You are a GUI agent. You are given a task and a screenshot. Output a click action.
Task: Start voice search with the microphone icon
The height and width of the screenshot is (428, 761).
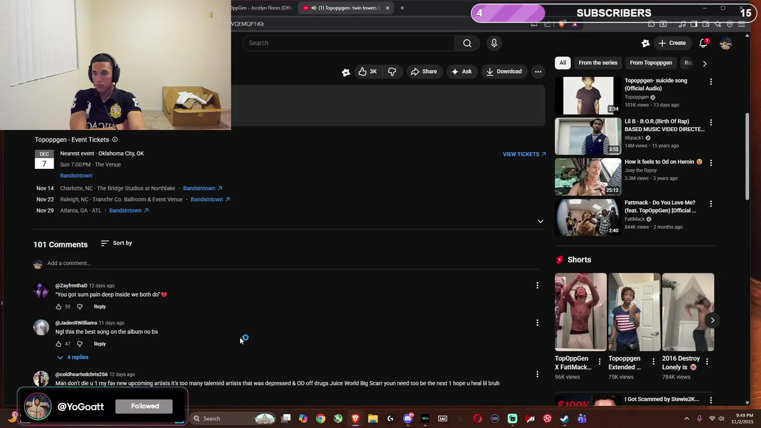point(494,43)
